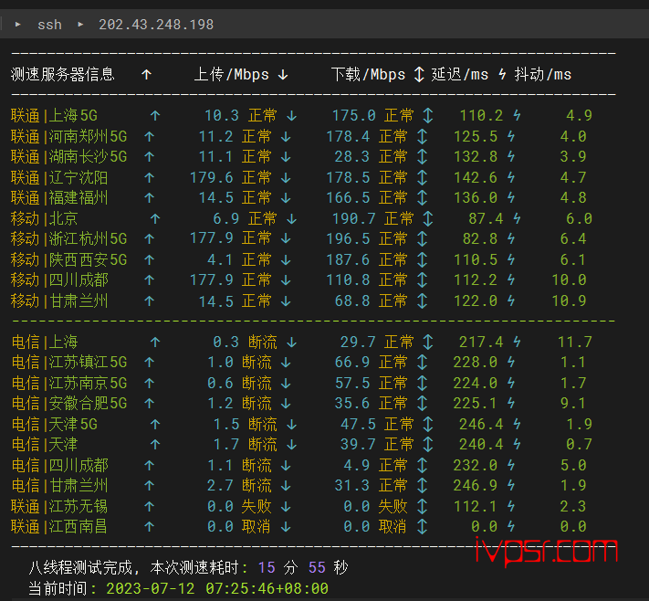The width and height of the screenshot is (649, 601).
Task: Click download value 175.0 in 上海5G row
Action: pos(354,116)
